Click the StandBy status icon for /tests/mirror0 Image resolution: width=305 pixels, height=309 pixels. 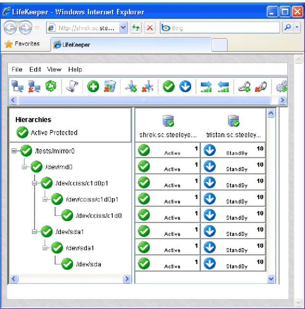point(209,150)
